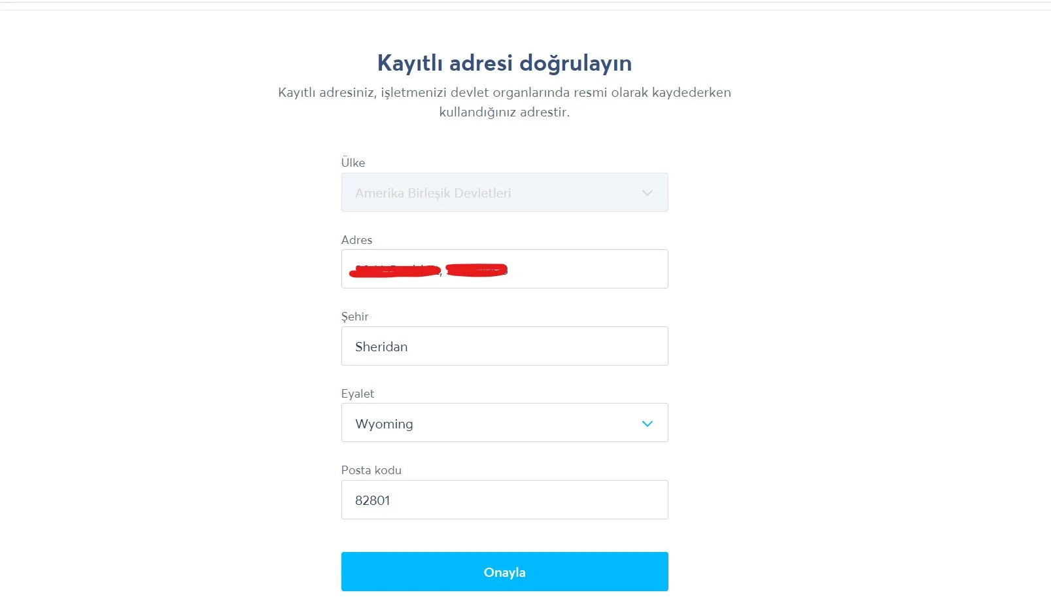
Task: Focus the Posta kodu field containing 82801
Action: 504,500
